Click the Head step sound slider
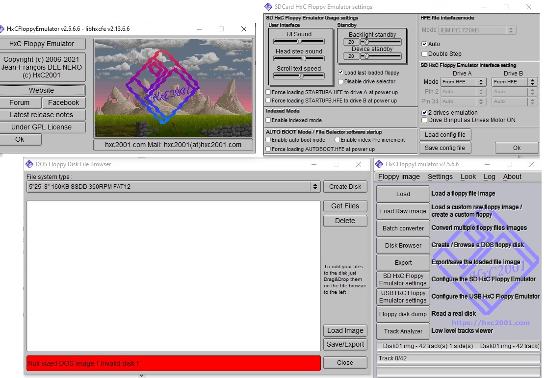546x378 pixels. point(299,59)
